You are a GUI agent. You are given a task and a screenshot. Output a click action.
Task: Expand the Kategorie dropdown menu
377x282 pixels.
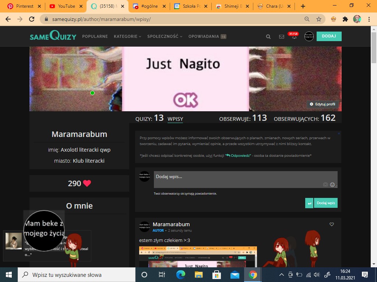coord(127,36)
